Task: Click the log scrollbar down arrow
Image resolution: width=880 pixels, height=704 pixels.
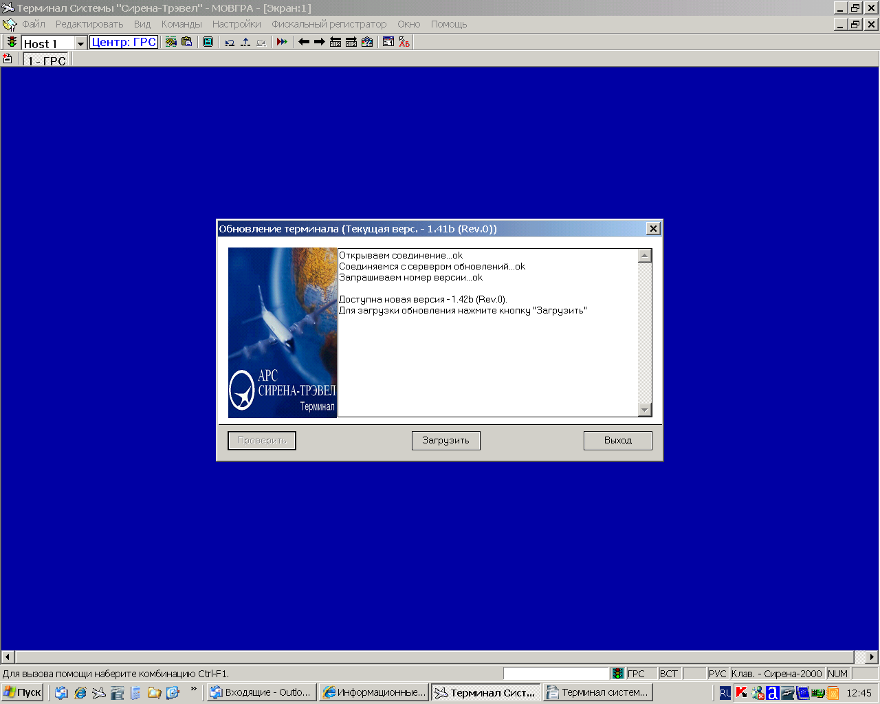Action: tap(645, 410)
